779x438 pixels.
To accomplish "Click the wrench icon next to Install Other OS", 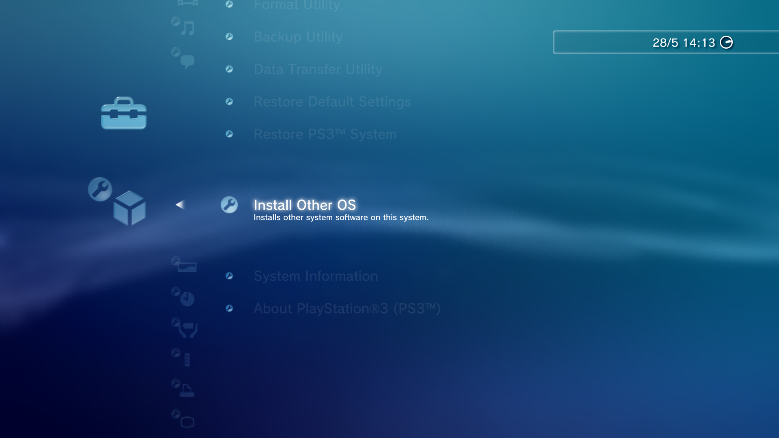I will tap(229, 205).
